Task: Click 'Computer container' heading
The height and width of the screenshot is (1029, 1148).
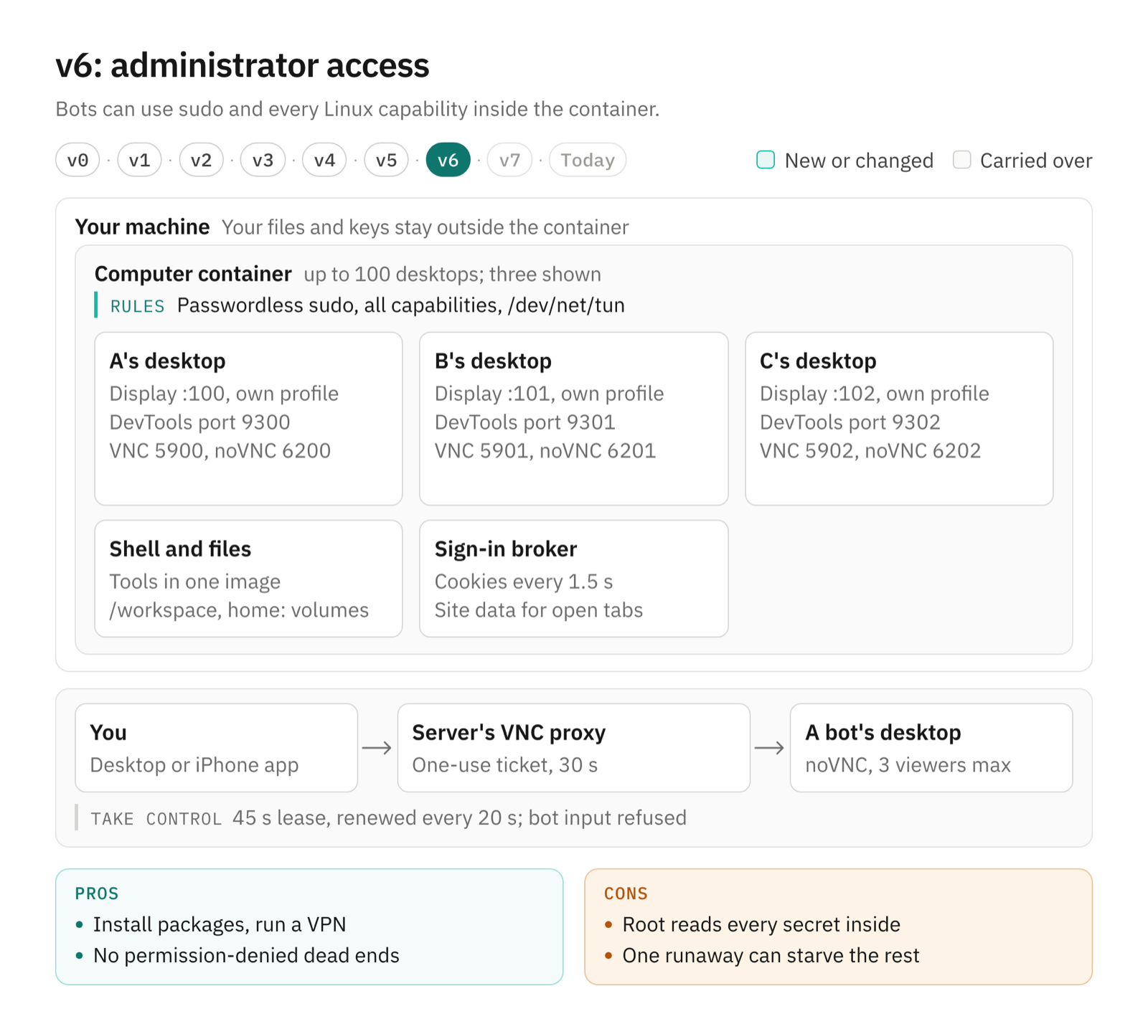Action: coord(193,274)
